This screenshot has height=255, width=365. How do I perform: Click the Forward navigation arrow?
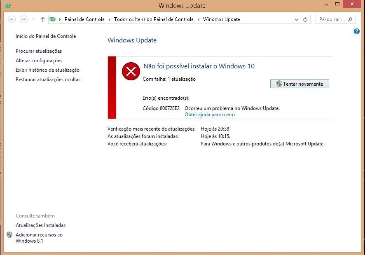(23, 19)
